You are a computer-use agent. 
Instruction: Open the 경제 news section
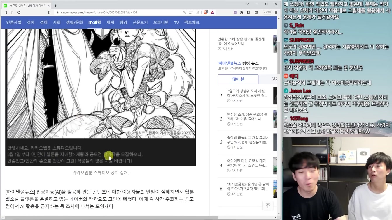click(x=44, y=22)
